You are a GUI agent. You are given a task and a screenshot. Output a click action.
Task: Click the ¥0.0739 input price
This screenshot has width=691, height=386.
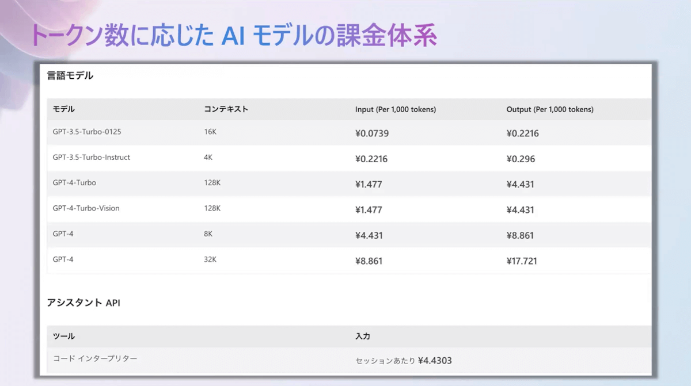pos(372,133)
